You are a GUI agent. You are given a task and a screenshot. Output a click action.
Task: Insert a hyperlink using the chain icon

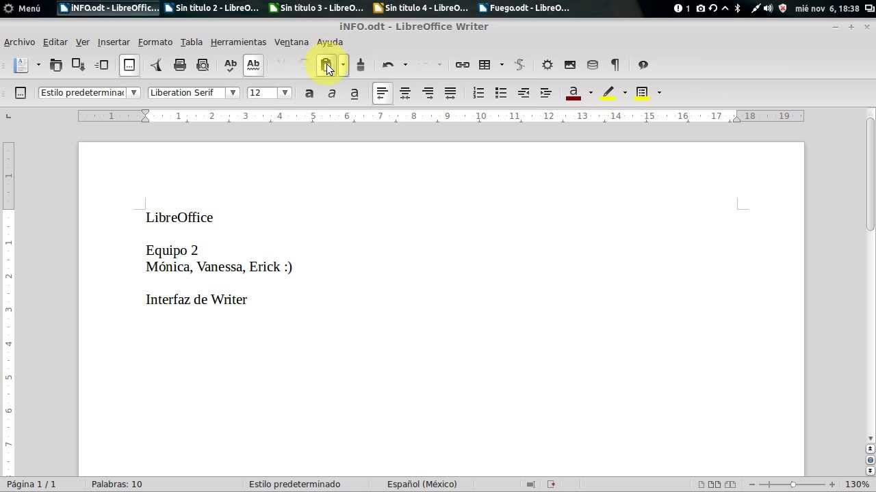(463, 65)
